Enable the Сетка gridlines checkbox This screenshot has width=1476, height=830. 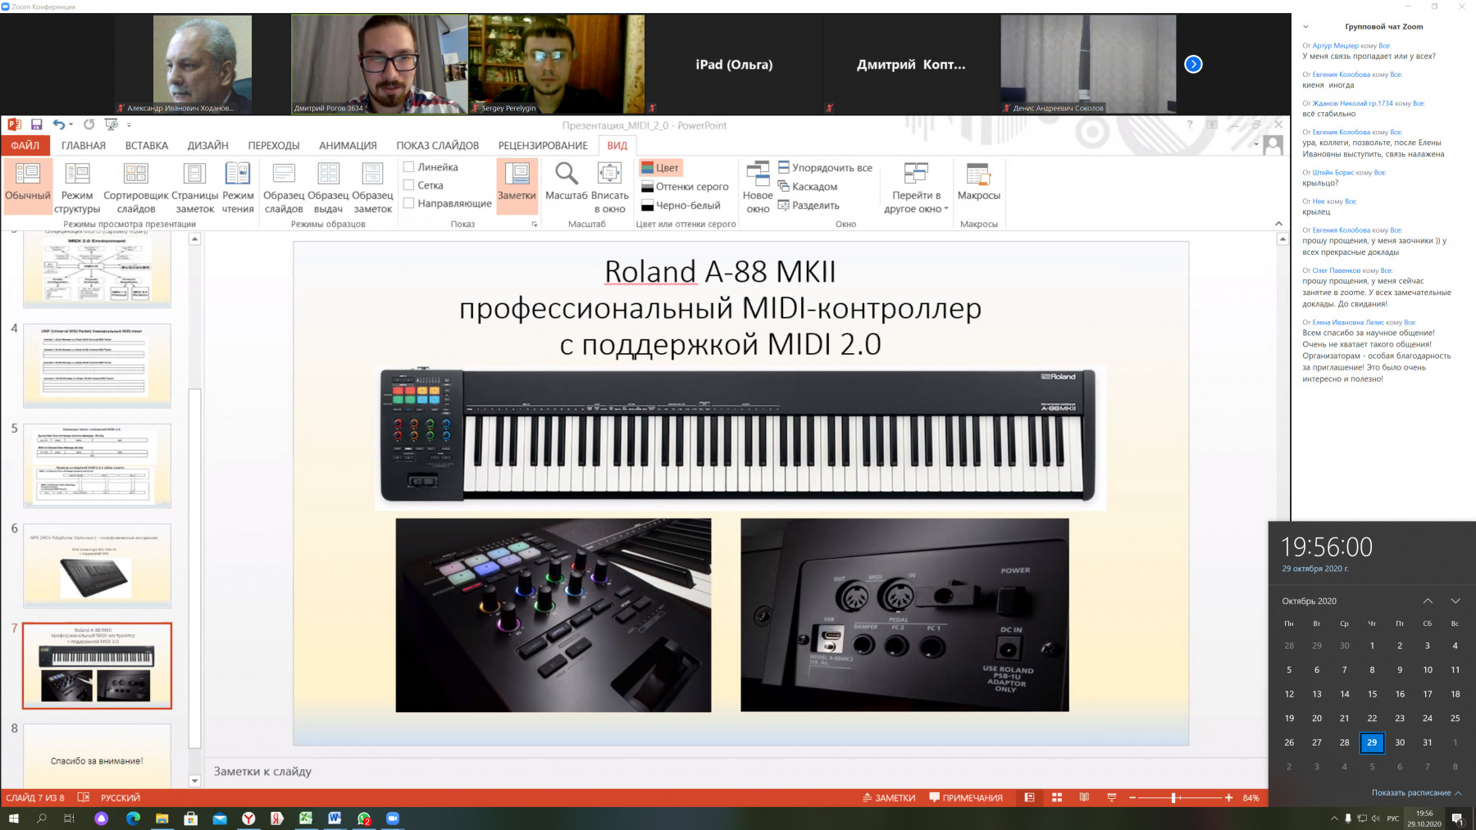(x=408, y=185)
